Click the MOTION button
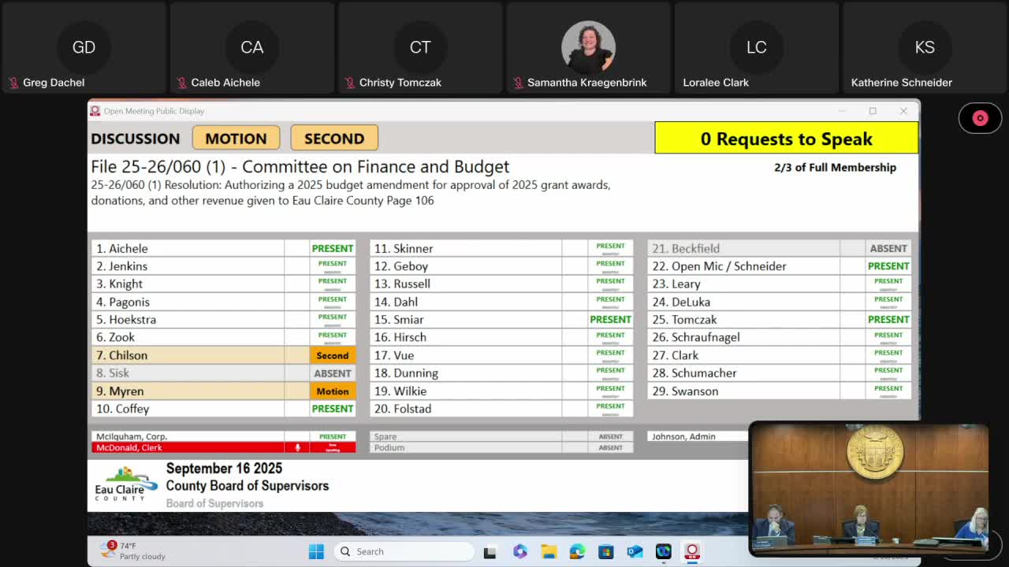Image resolution: width=1009 pixels, height=567 pixels. (x=236, y=139)
